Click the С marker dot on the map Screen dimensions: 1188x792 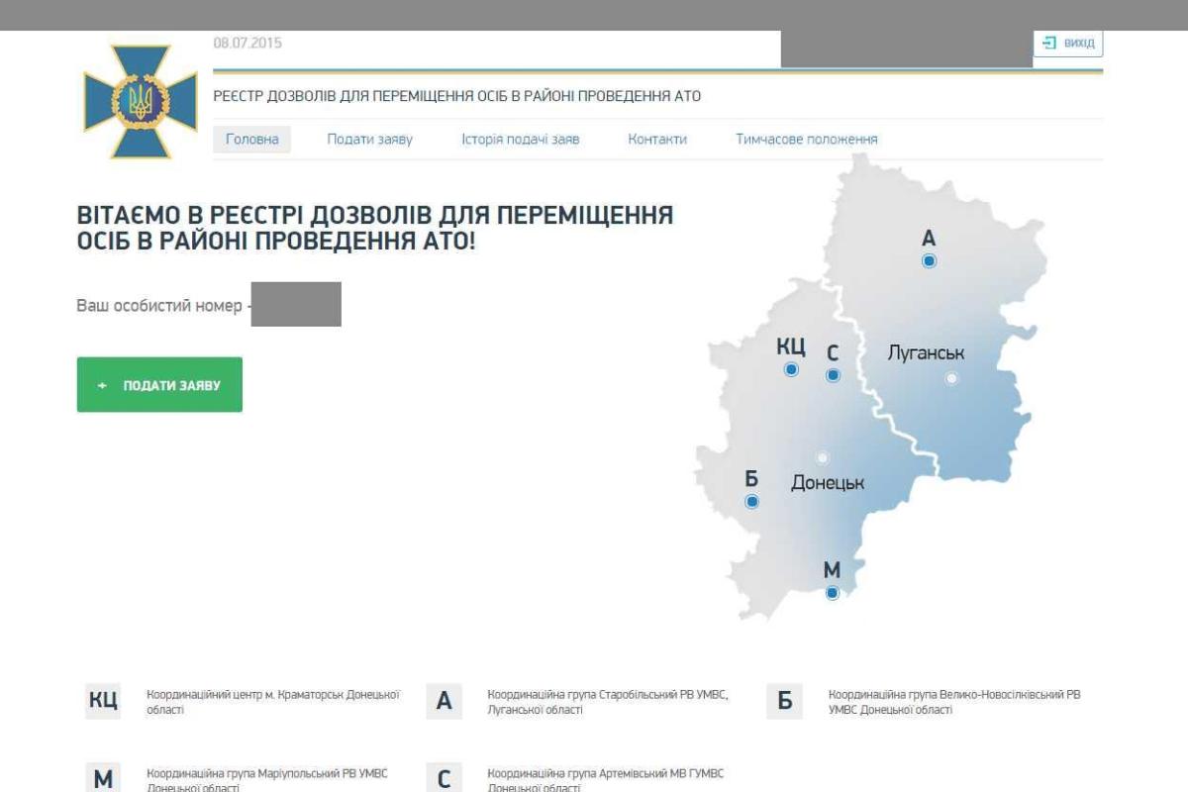tap(833, 375)
